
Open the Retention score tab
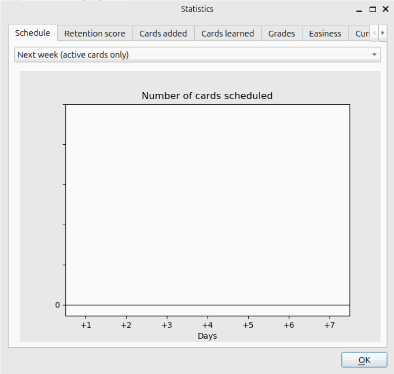[95, 33]
